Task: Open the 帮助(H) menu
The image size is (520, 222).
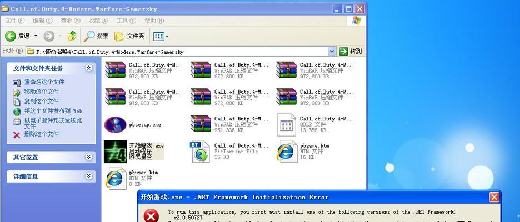Action: point(154,21)
